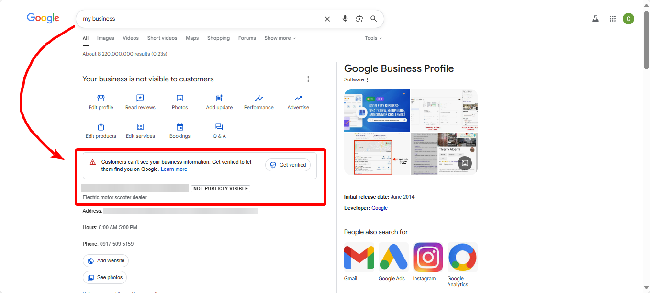The height and width of the screenshot is (293, 650).
Task: Switch to the Short videos tab
Action: [162, 38]
